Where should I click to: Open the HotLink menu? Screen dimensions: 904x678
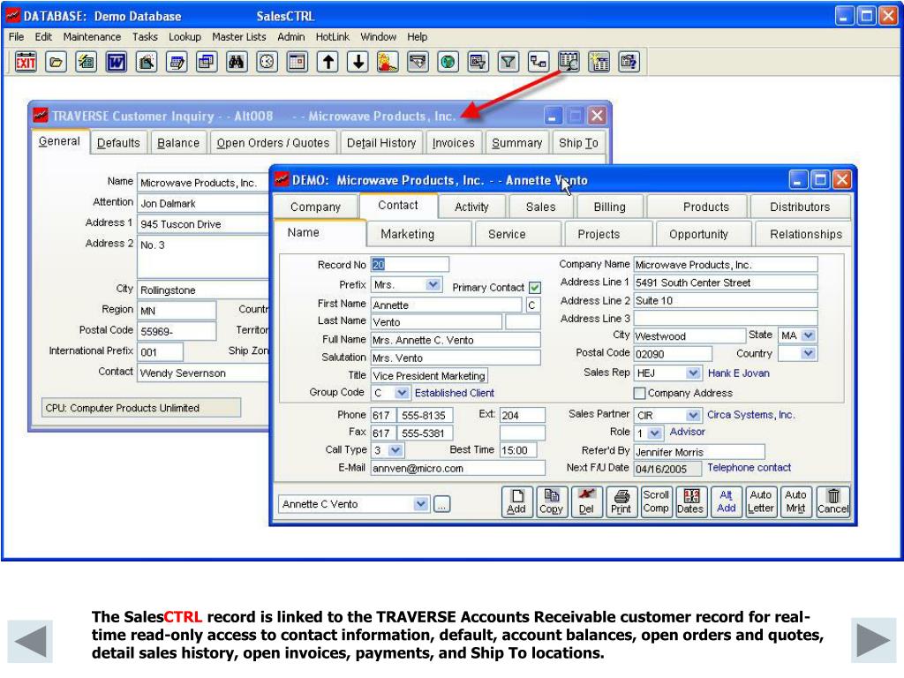333,37
